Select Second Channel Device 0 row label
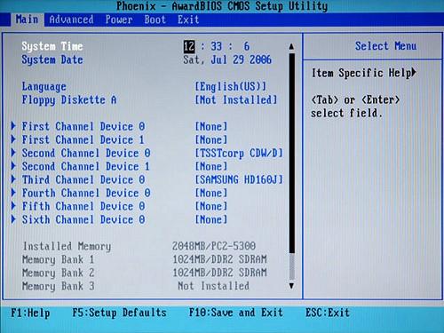Image resolution: width=444 pixels, height=333 pixels. (x=86, y=153)
